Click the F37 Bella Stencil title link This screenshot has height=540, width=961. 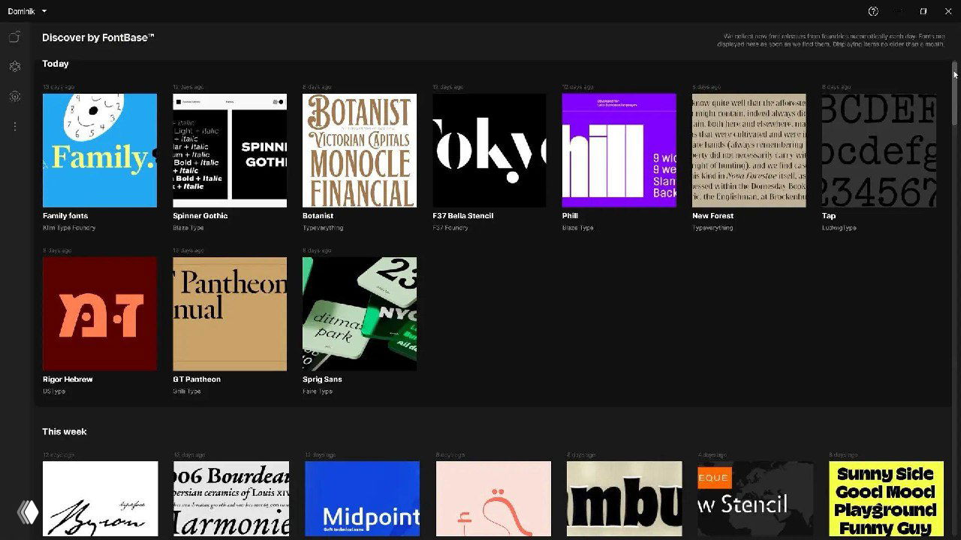coord(462,216)
